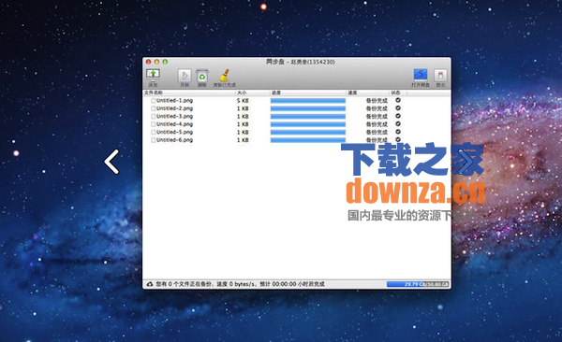
Task: Select the Untitled-2.png file row
Action: click(297, 108)
